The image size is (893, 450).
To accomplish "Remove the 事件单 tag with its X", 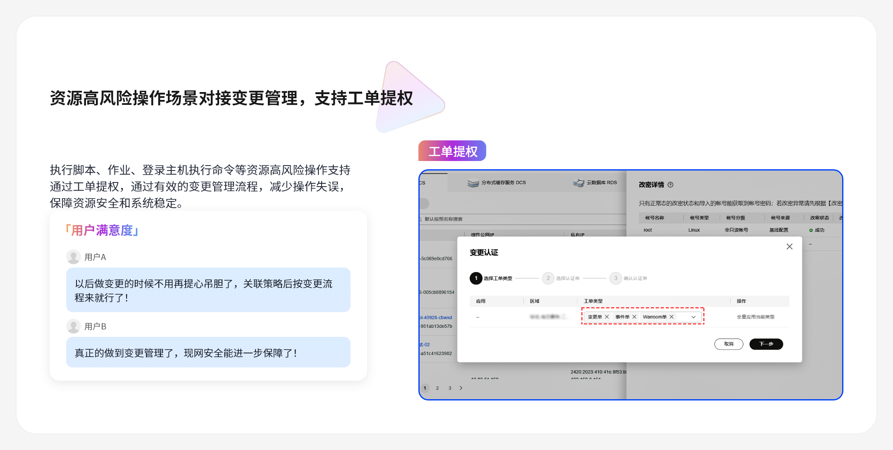I will [x=634, y=317].
